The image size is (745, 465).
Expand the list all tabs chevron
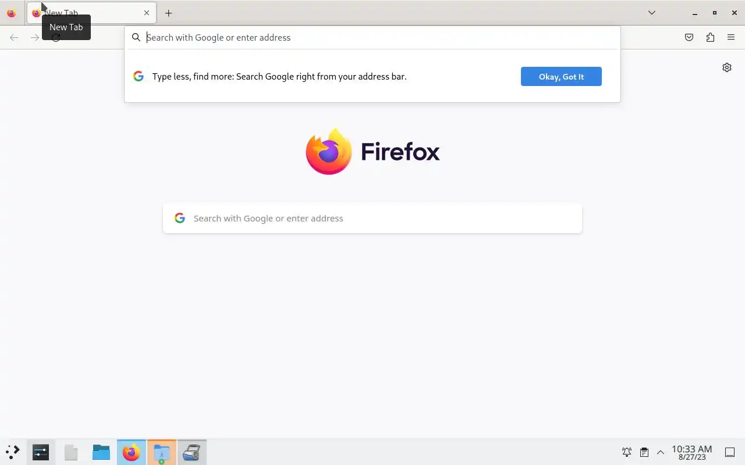coord(652,13)
